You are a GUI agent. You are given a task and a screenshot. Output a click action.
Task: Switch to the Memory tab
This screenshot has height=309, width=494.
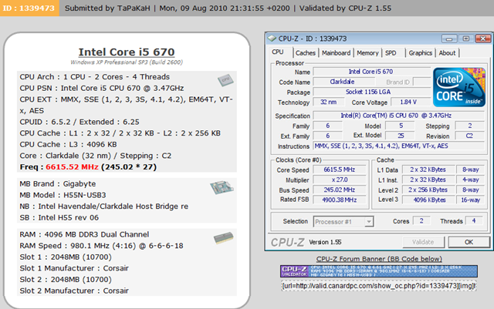(x=367, y=53)
